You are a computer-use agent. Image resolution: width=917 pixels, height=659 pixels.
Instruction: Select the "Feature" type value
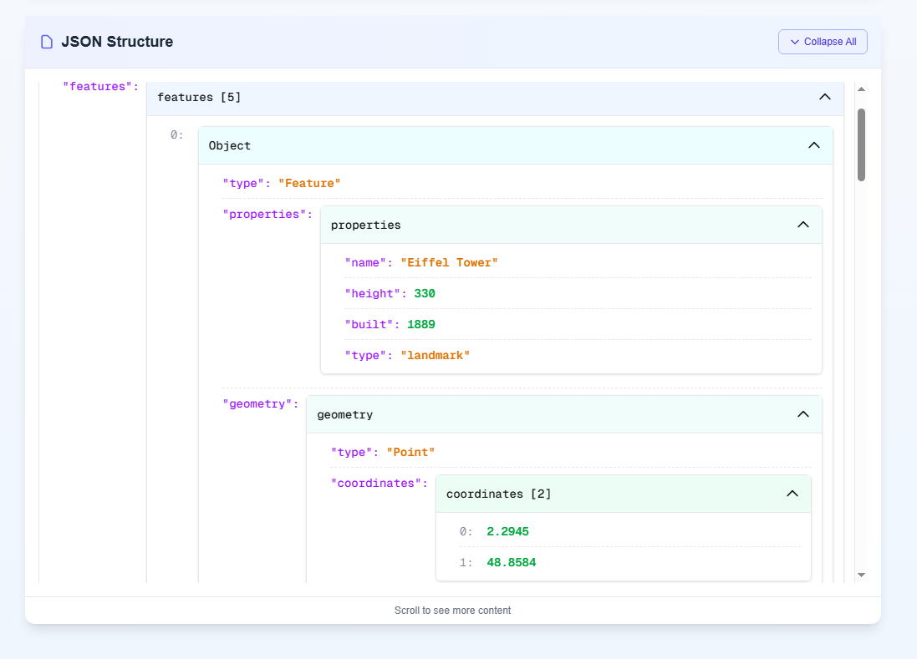[309, 184]
